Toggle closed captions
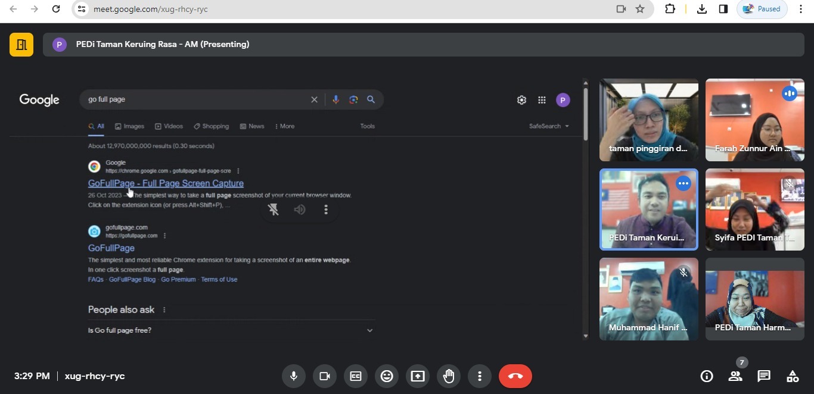This screenshot has width=814, height=394. click(x=356, y=376)
